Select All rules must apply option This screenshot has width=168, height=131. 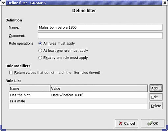pyautogui.click(x=40, y=43)
